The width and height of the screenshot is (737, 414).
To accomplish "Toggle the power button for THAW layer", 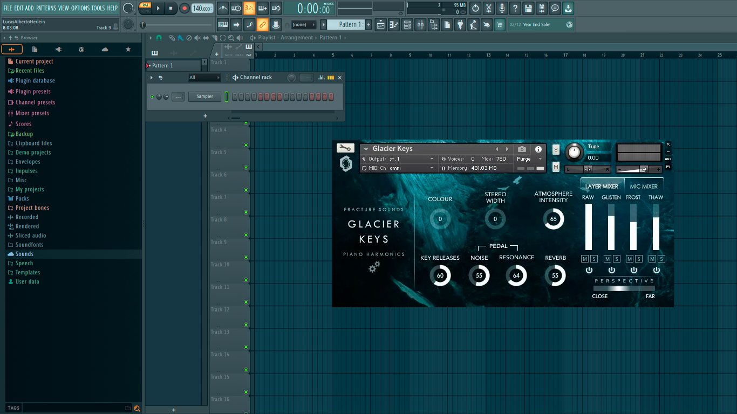I will point(657,270).
